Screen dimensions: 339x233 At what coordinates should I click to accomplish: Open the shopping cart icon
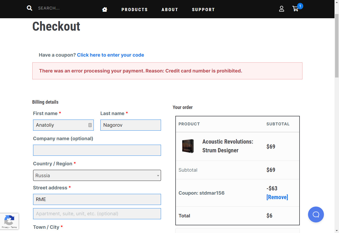pos(295,9)
